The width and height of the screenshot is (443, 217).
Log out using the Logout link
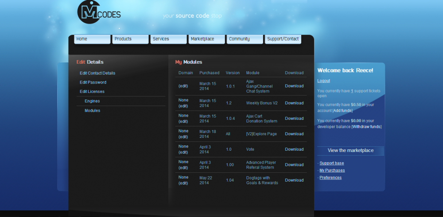[323, 81]
